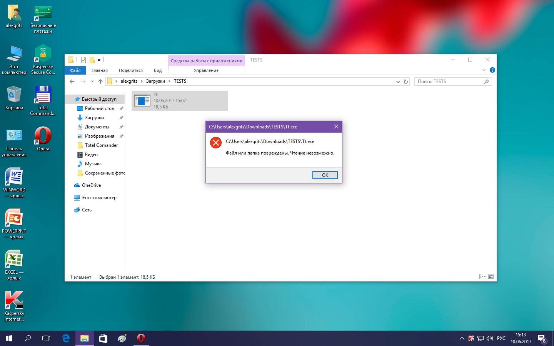The width and height of the screenshot is (554, 346).
Task: Select the EXCEL shortcut on desktop
Action: pyautogui.click(x=14, y=265)
